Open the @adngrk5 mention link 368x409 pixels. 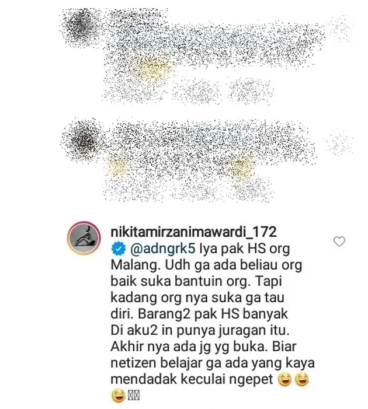click(x=163, y=249)
